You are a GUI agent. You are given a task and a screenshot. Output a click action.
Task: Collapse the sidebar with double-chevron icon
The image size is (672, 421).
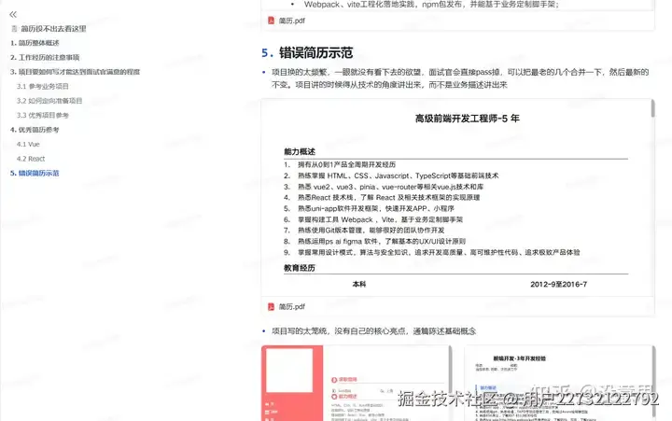tap(13, 15)
